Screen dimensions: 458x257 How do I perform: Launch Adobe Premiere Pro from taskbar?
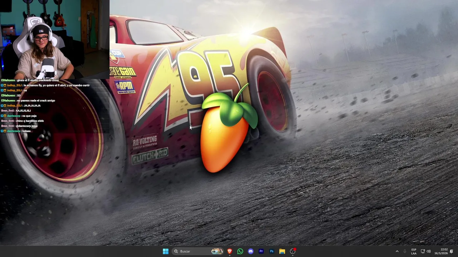click(261, 251)
